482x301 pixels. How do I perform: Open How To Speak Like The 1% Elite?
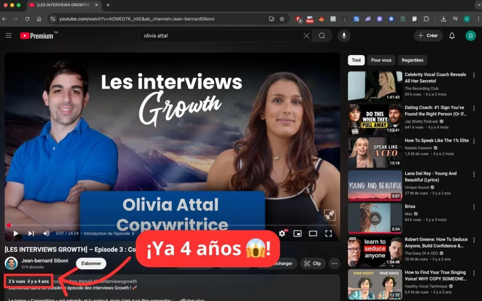437,141
